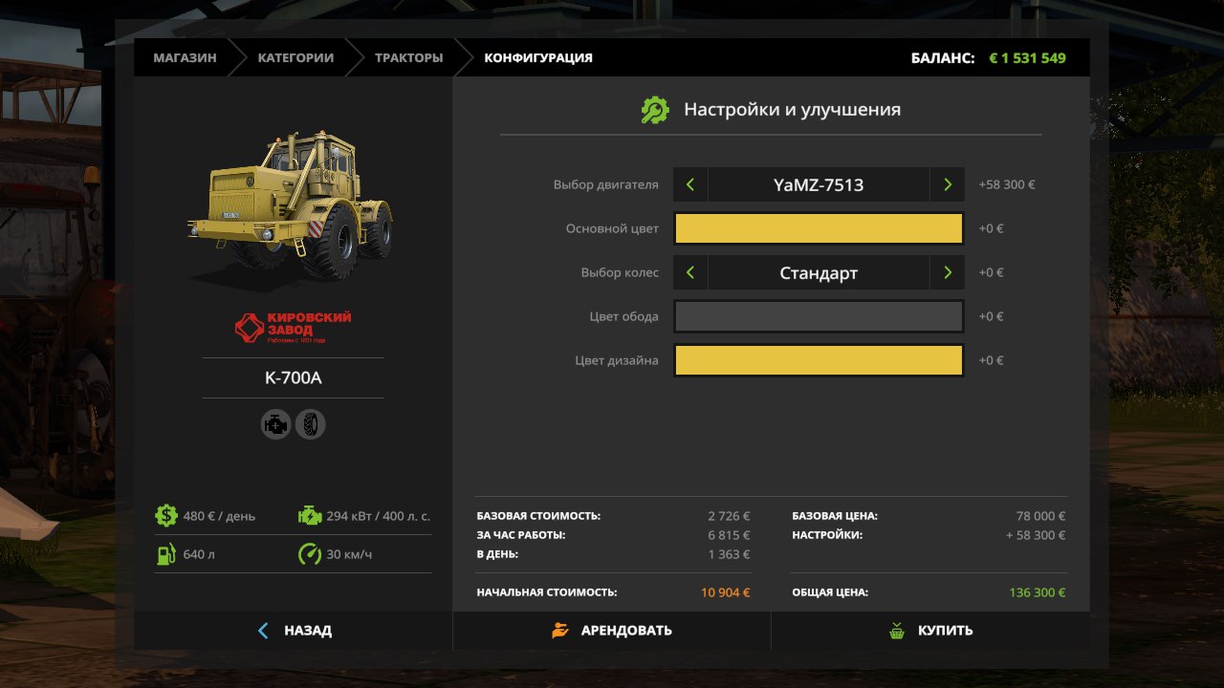This screenshot has height=688, width=1224.
Task: Go to the Категории breadcrumb
Action: [x=295, y=57]
